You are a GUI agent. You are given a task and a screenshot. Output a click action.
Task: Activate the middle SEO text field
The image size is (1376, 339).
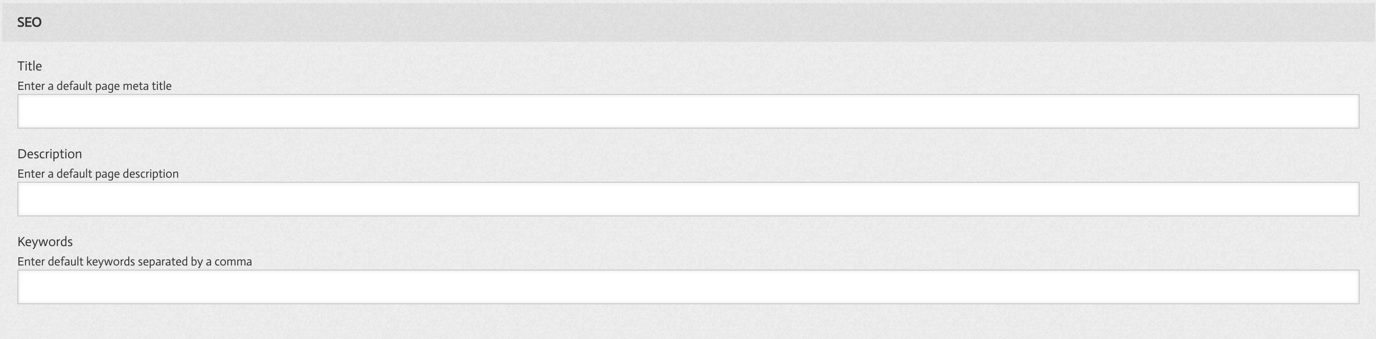688,199
